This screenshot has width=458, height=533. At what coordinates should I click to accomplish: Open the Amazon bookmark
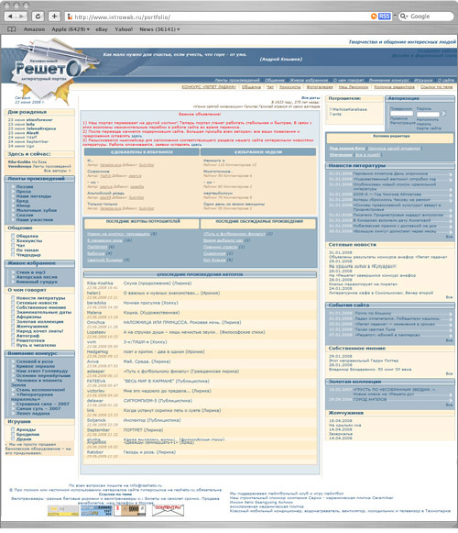click(34, 29)
